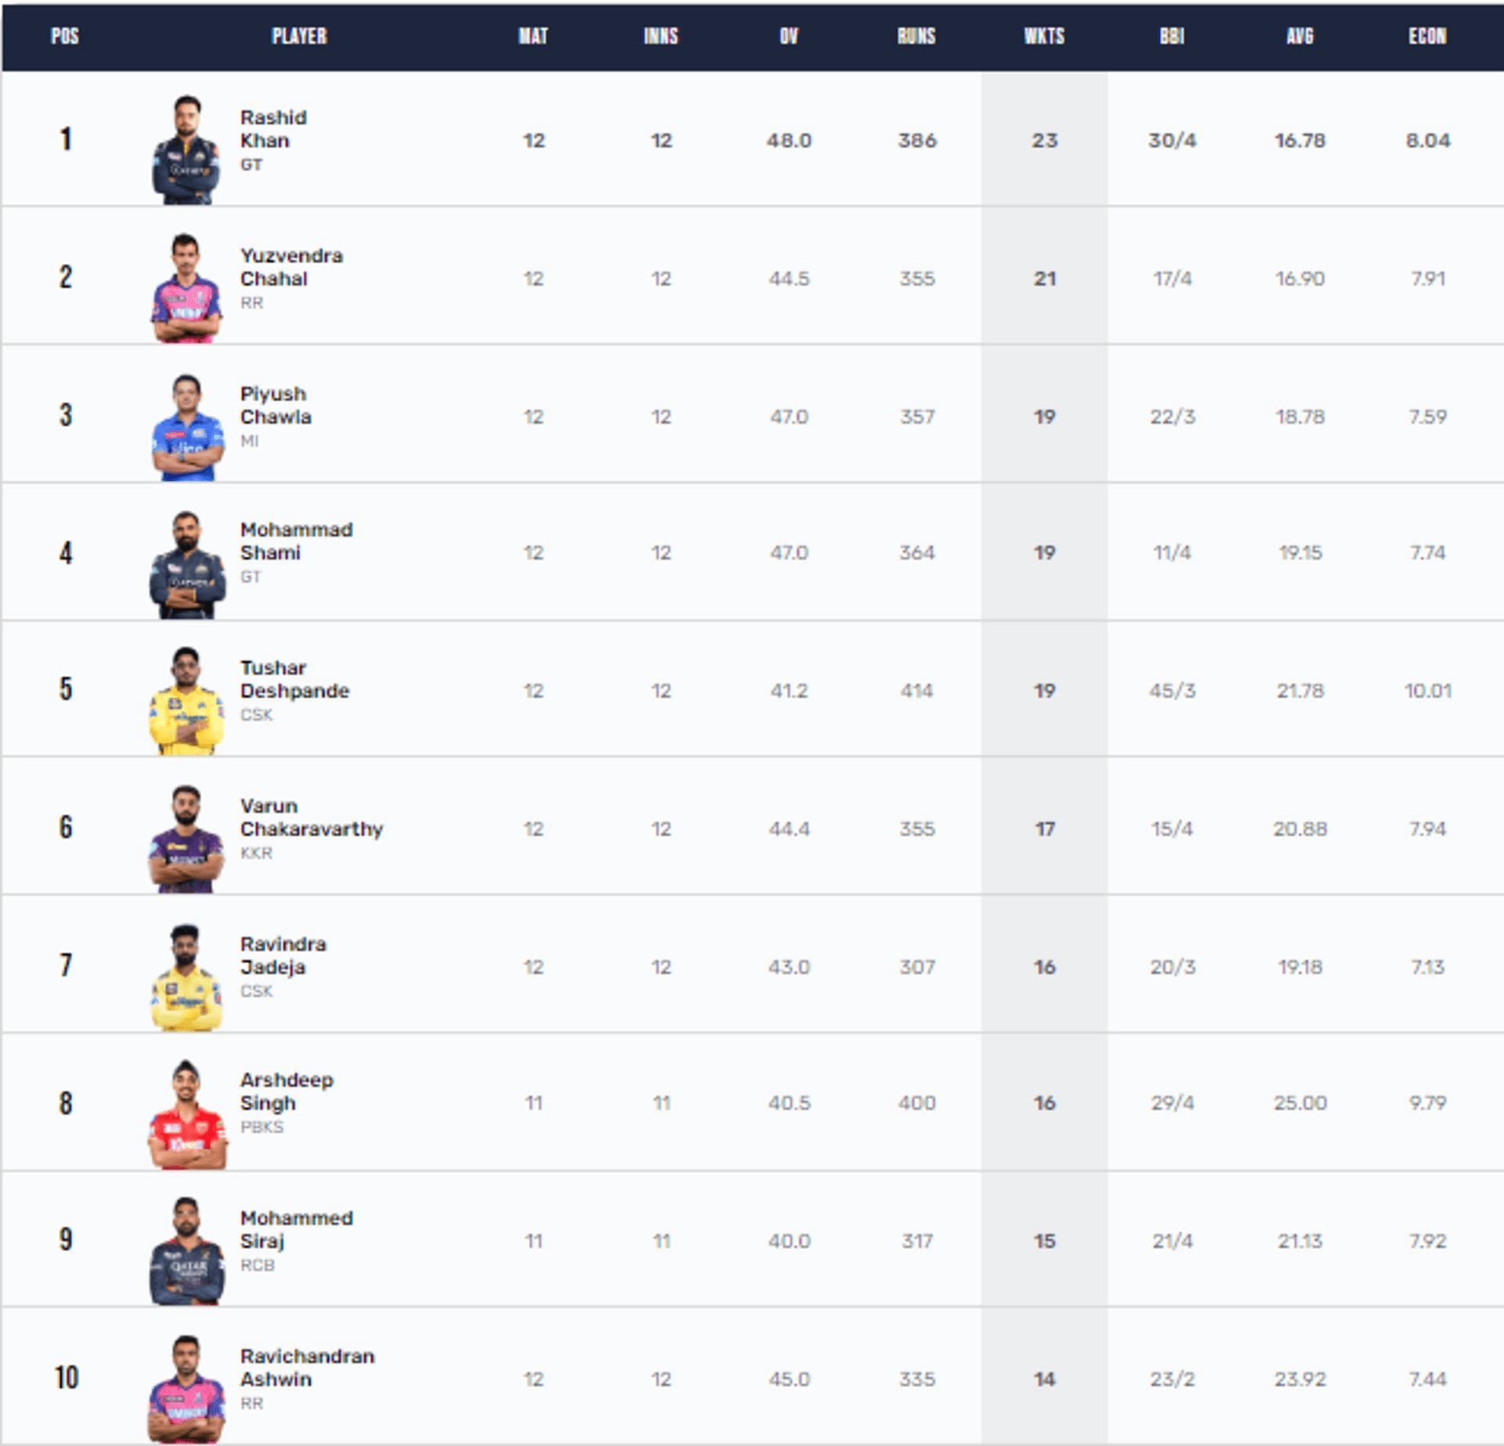Click Rashid Khan's player photo
The height and width of the screenshot is (1446, 1504).
(x=186, y=149)
